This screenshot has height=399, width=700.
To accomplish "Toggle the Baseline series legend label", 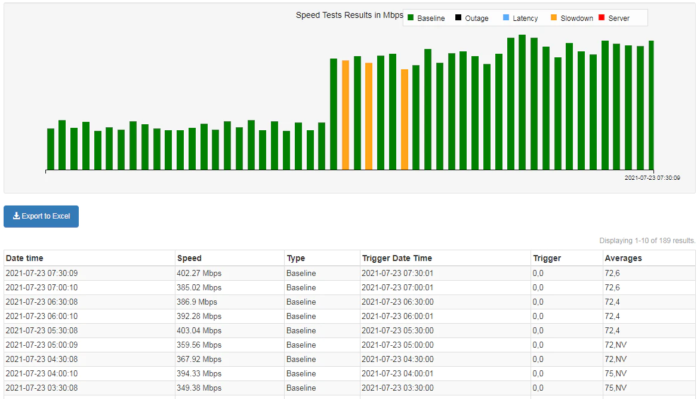I will [431, 19].
